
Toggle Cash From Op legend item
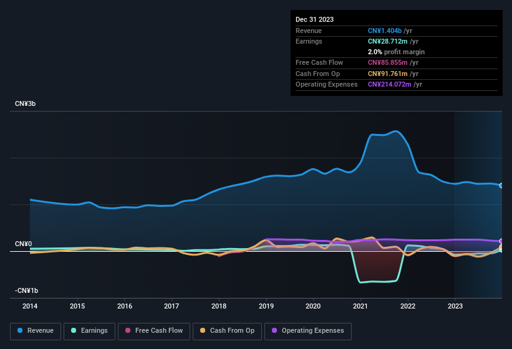point(227,331)
